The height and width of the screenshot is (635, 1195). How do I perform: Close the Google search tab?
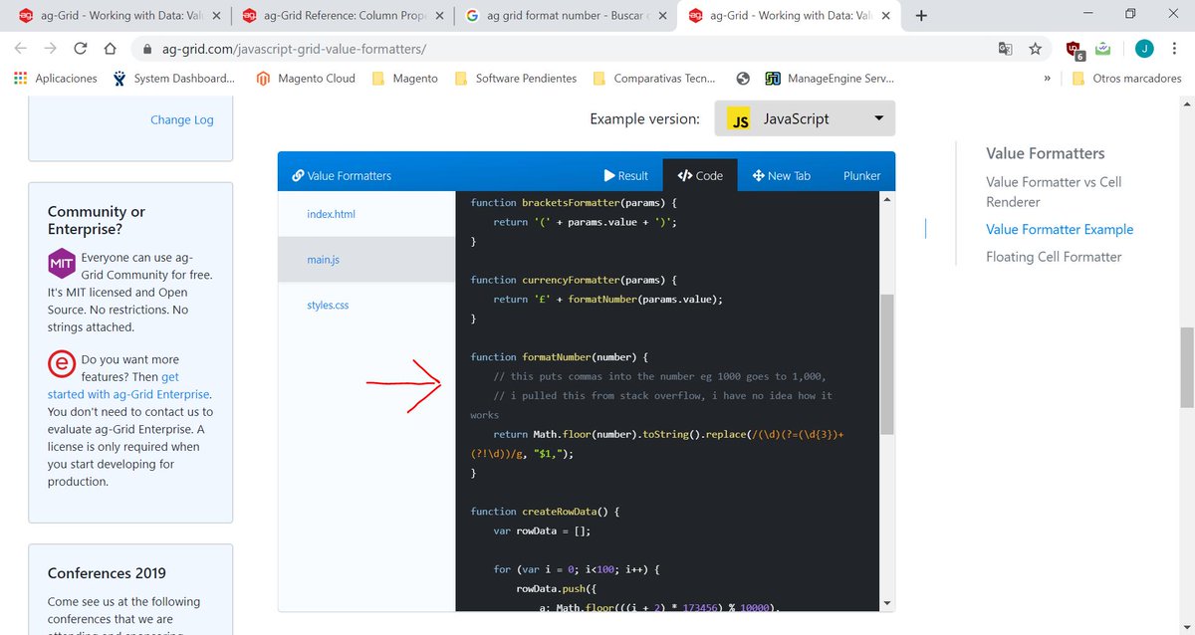[661, 15]
